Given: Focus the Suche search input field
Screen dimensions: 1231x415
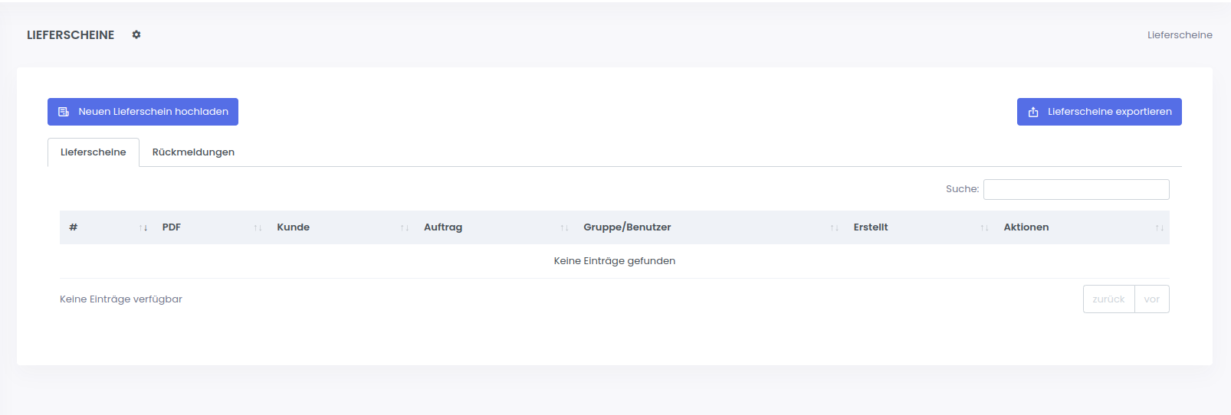Looking at the screenshot, I should pyautogui.click(x=1076, y=189).
